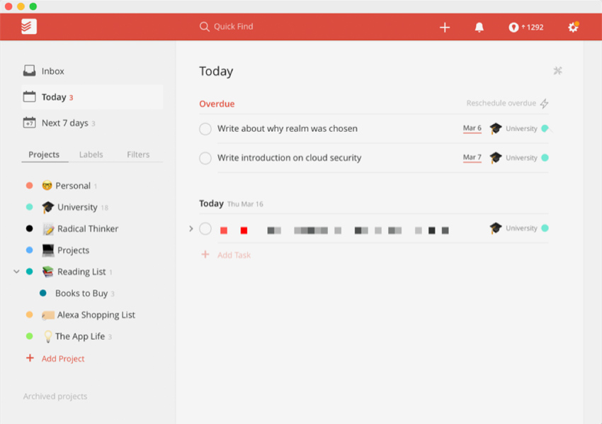
Task: Click the Quick Find magnifier icon
Action: 204,26
